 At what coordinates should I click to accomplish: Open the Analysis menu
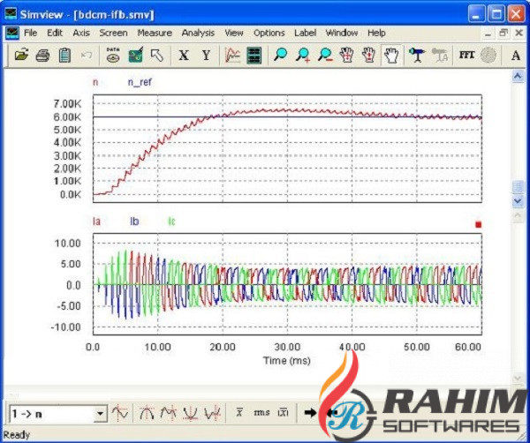(198, 33)
